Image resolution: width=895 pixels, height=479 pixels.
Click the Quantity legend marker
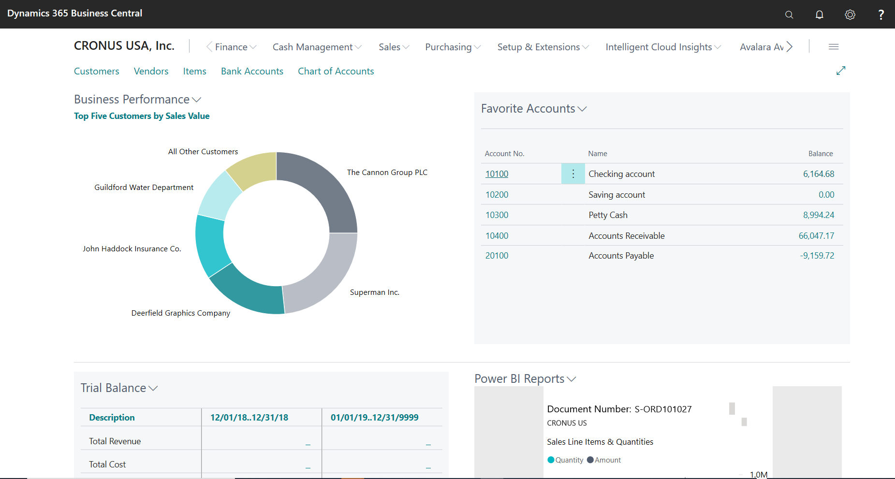(551, 460)
